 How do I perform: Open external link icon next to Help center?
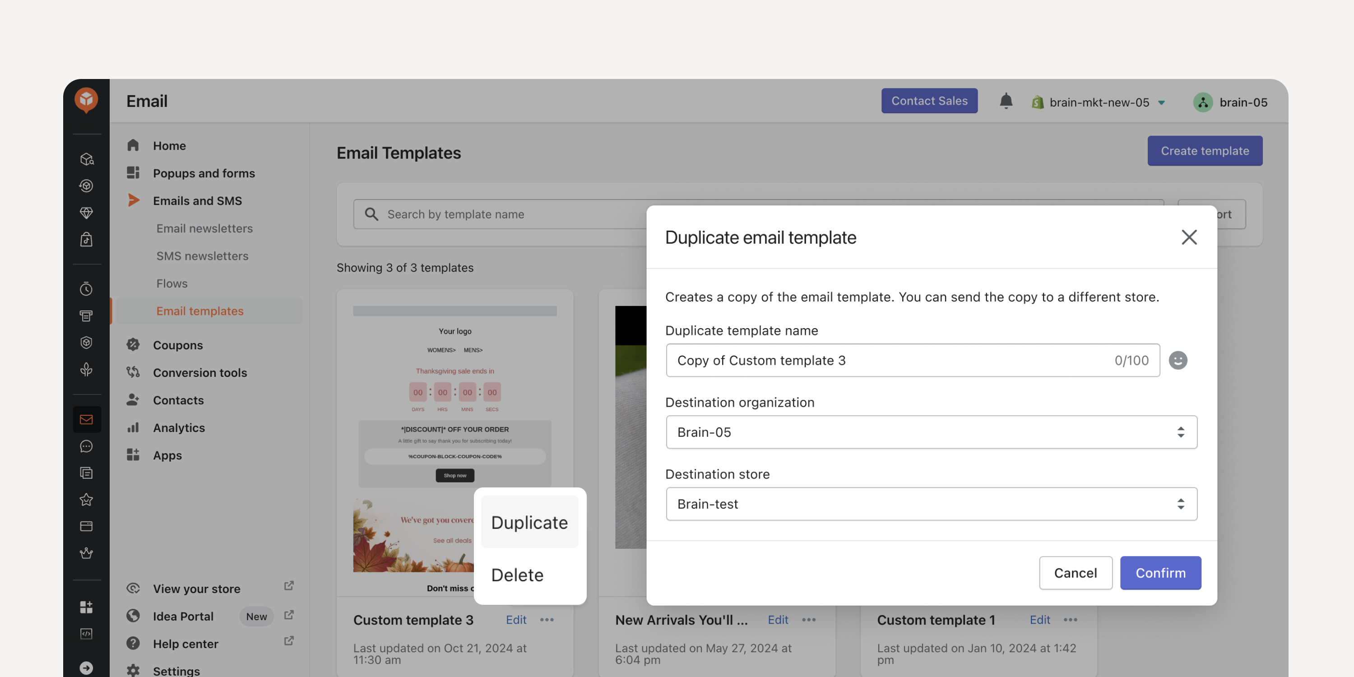(x=288, y=641)
